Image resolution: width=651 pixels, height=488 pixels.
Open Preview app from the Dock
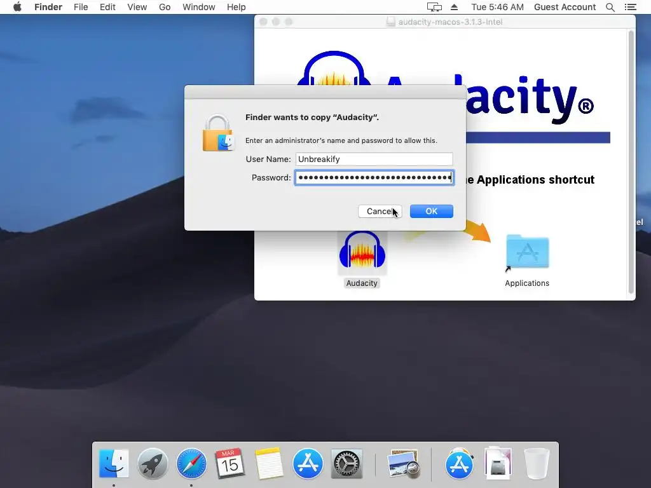coord(402,463)
